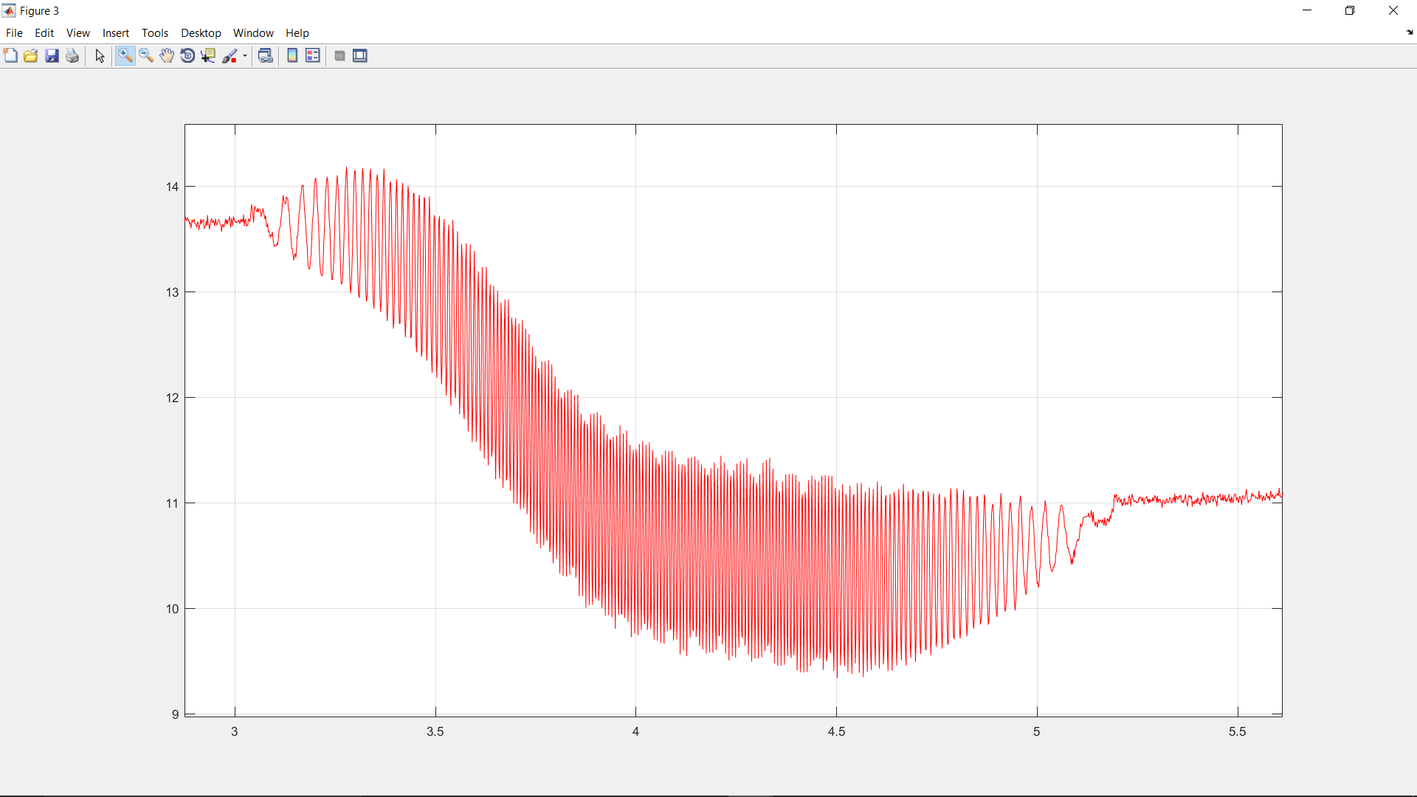Toggle the Pan hand tool
This screenshot has height=797, width=1417.
point(167,56)
